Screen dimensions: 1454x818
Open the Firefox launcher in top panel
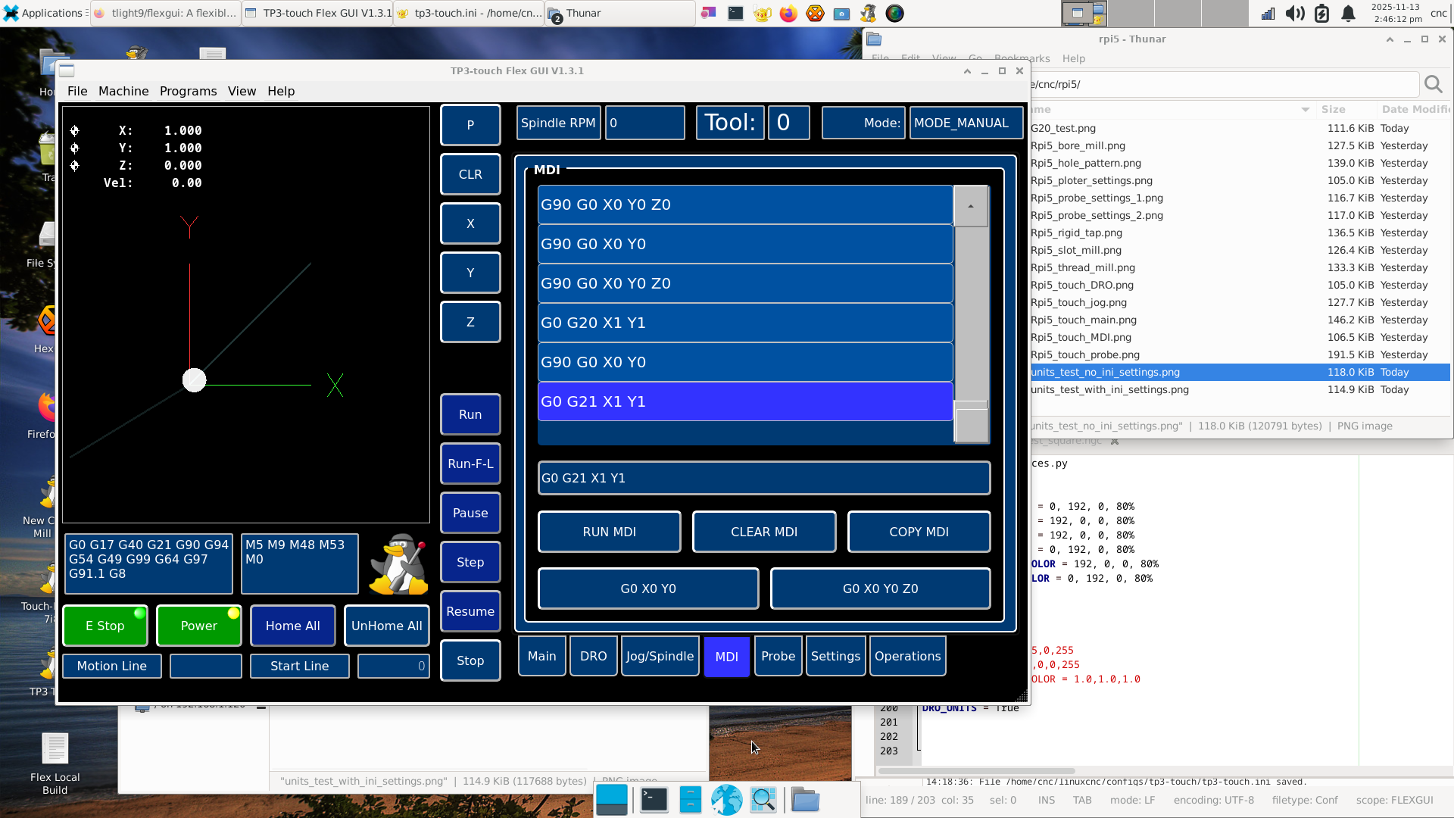coord(788,13)
